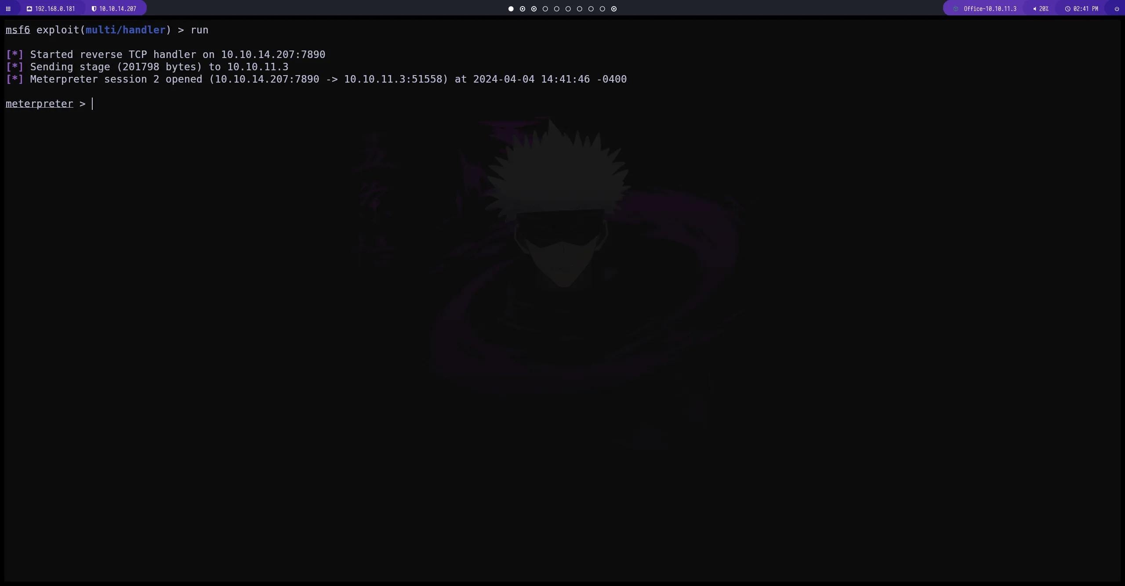Open the app launcher grid icon

click(8, 8)
